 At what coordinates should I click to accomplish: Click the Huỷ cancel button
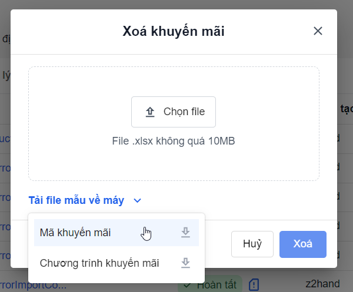pos(252,244)
